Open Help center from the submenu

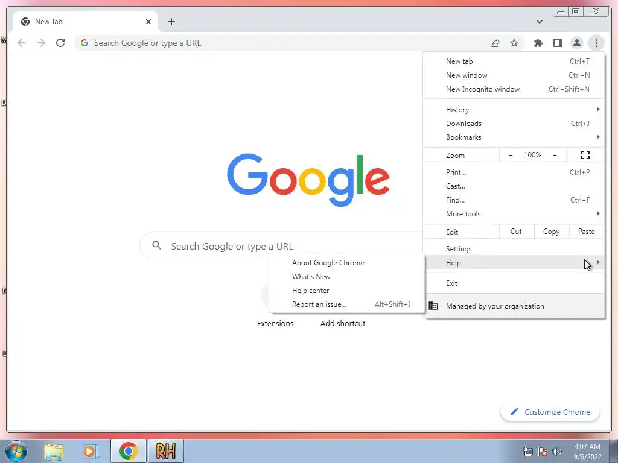click(x=346, y=291)
